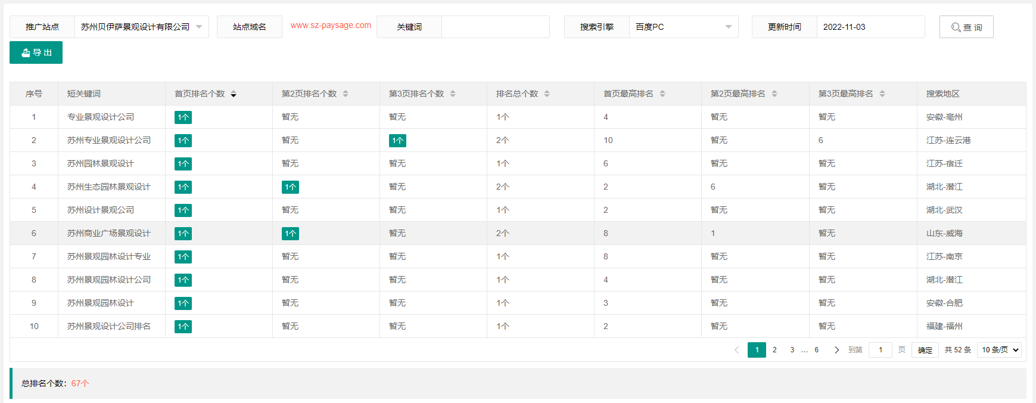The image size is (1036, 403).
Task: Go to previous page arrow
Action: pyautogui.click(x=737, y=350)
